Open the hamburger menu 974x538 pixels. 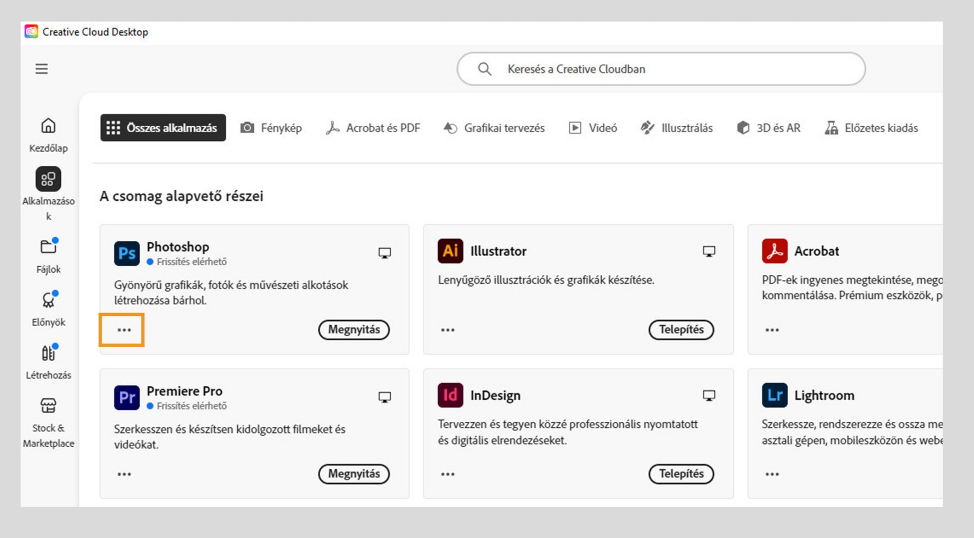point(42,69)
